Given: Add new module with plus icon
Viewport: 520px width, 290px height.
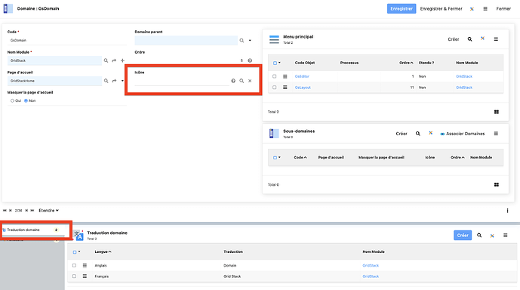Looking at the screenshot, I should click(123, 60).
